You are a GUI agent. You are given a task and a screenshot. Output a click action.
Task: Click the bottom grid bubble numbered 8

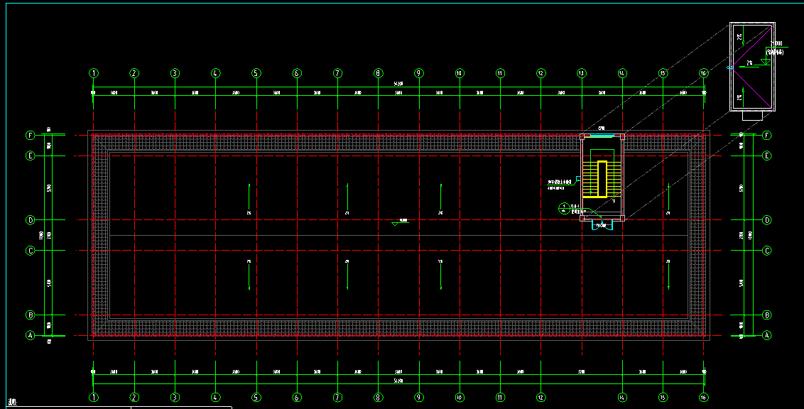(379, 398)
